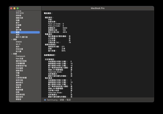Click 硬體 in the path bar

[62, 100]
